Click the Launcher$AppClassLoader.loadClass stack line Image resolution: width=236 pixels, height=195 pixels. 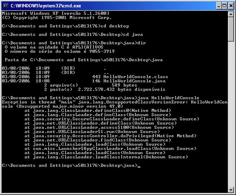110,149
